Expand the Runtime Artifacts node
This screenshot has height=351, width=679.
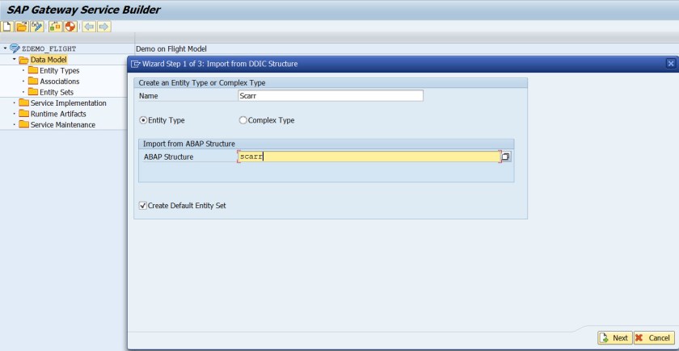click(x=15, y=114)
